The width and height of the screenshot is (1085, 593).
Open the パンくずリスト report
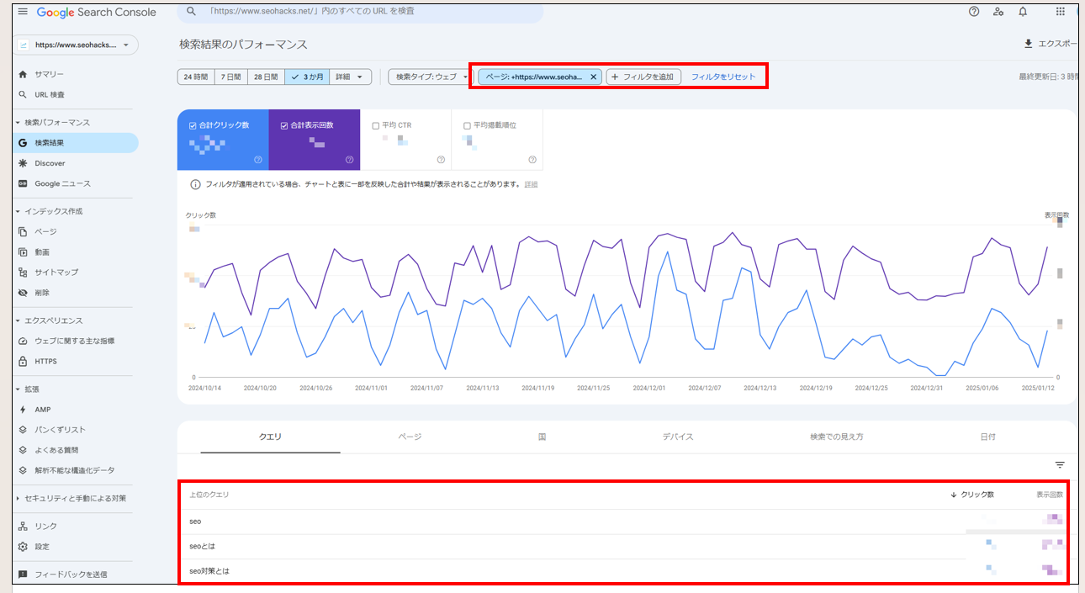(60, 430)
